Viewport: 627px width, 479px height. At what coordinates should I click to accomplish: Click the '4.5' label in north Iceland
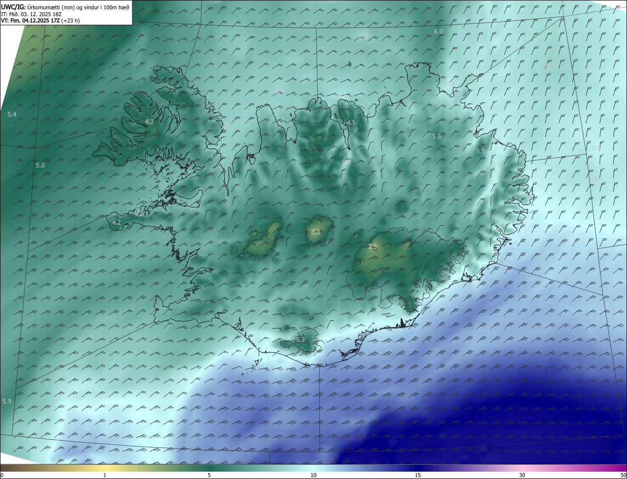(x=351, y=122)
